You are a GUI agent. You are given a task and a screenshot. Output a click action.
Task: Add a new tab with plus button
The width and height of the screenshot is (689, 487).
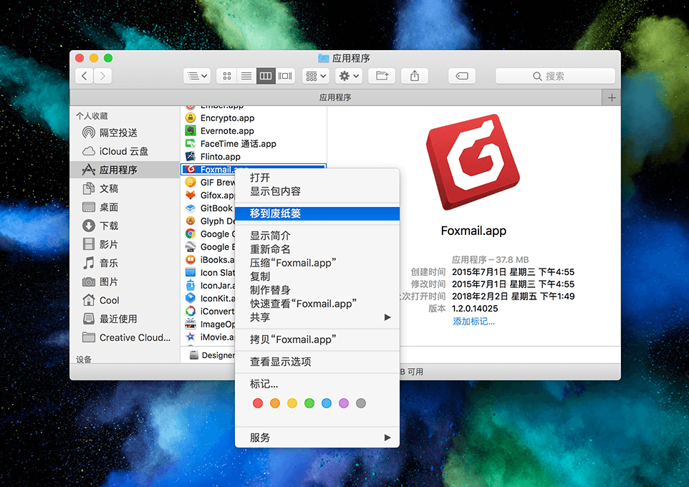coord(611,97)
